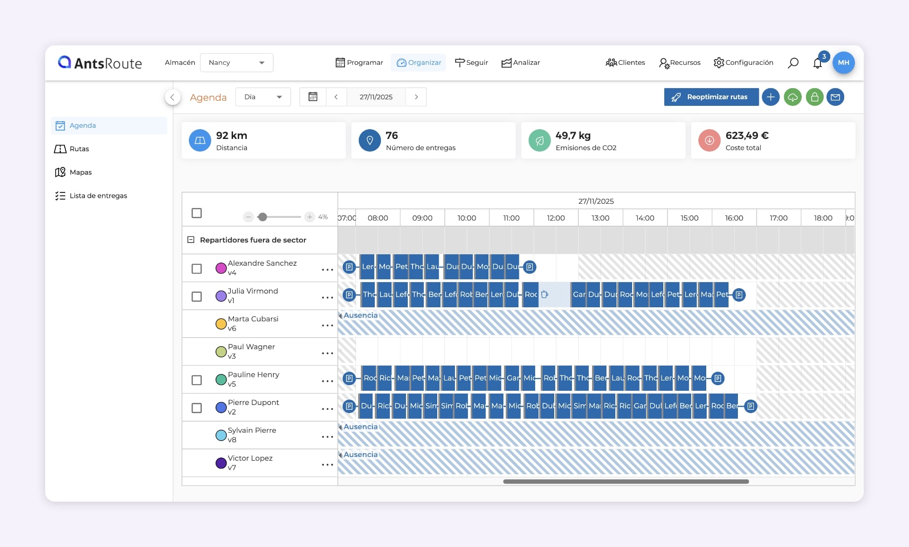Open the Día view dropdown
Screen dimensions: 909x547
(x=263, y=97)
